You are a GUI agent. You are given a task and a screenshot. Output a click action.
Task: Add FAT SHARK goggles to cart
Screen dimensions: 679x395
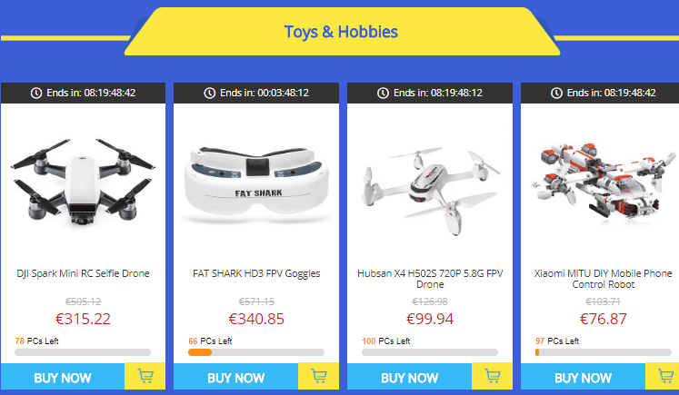coord(319,376)
